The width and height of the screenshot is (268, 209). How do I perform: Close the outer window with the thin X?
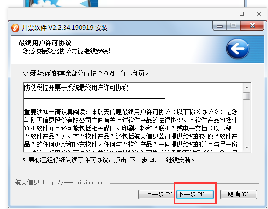(259, 14)
